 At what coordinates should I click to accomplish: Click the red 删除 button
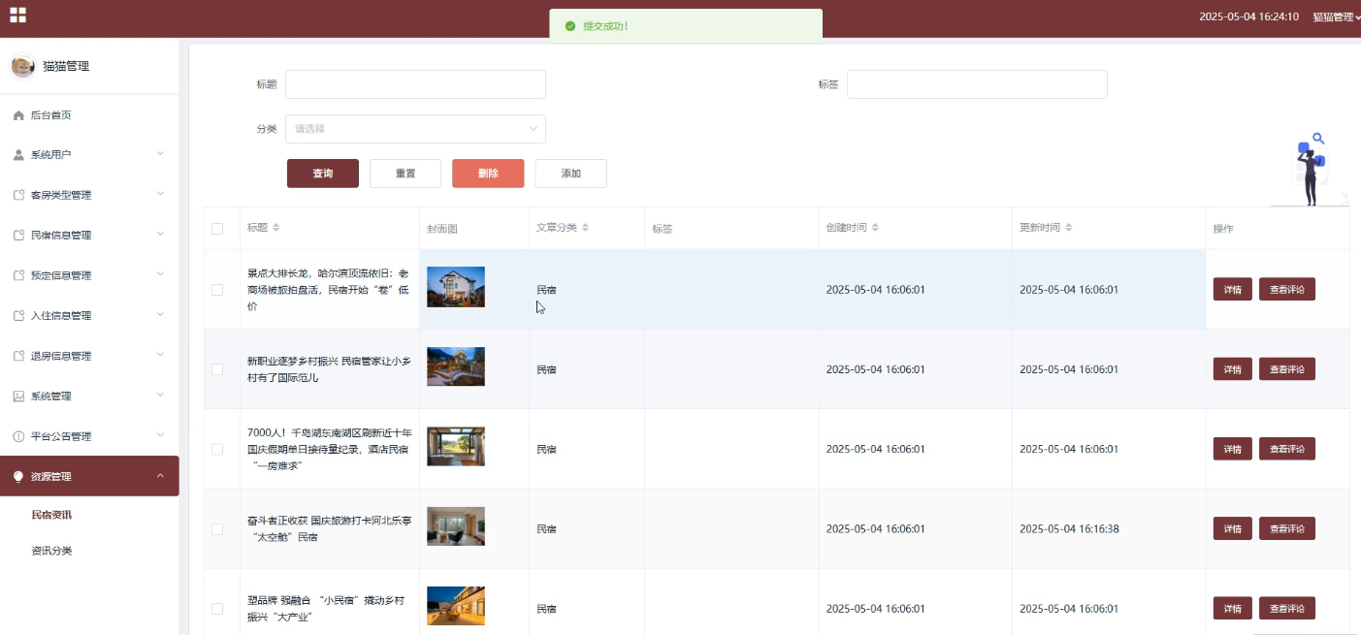pos(488,174)
